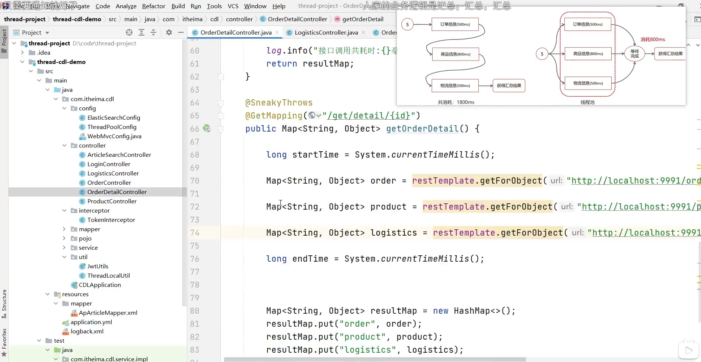
Task: Select LoginController in the tree
Action: pyautogui.click(x=109, y=164)
